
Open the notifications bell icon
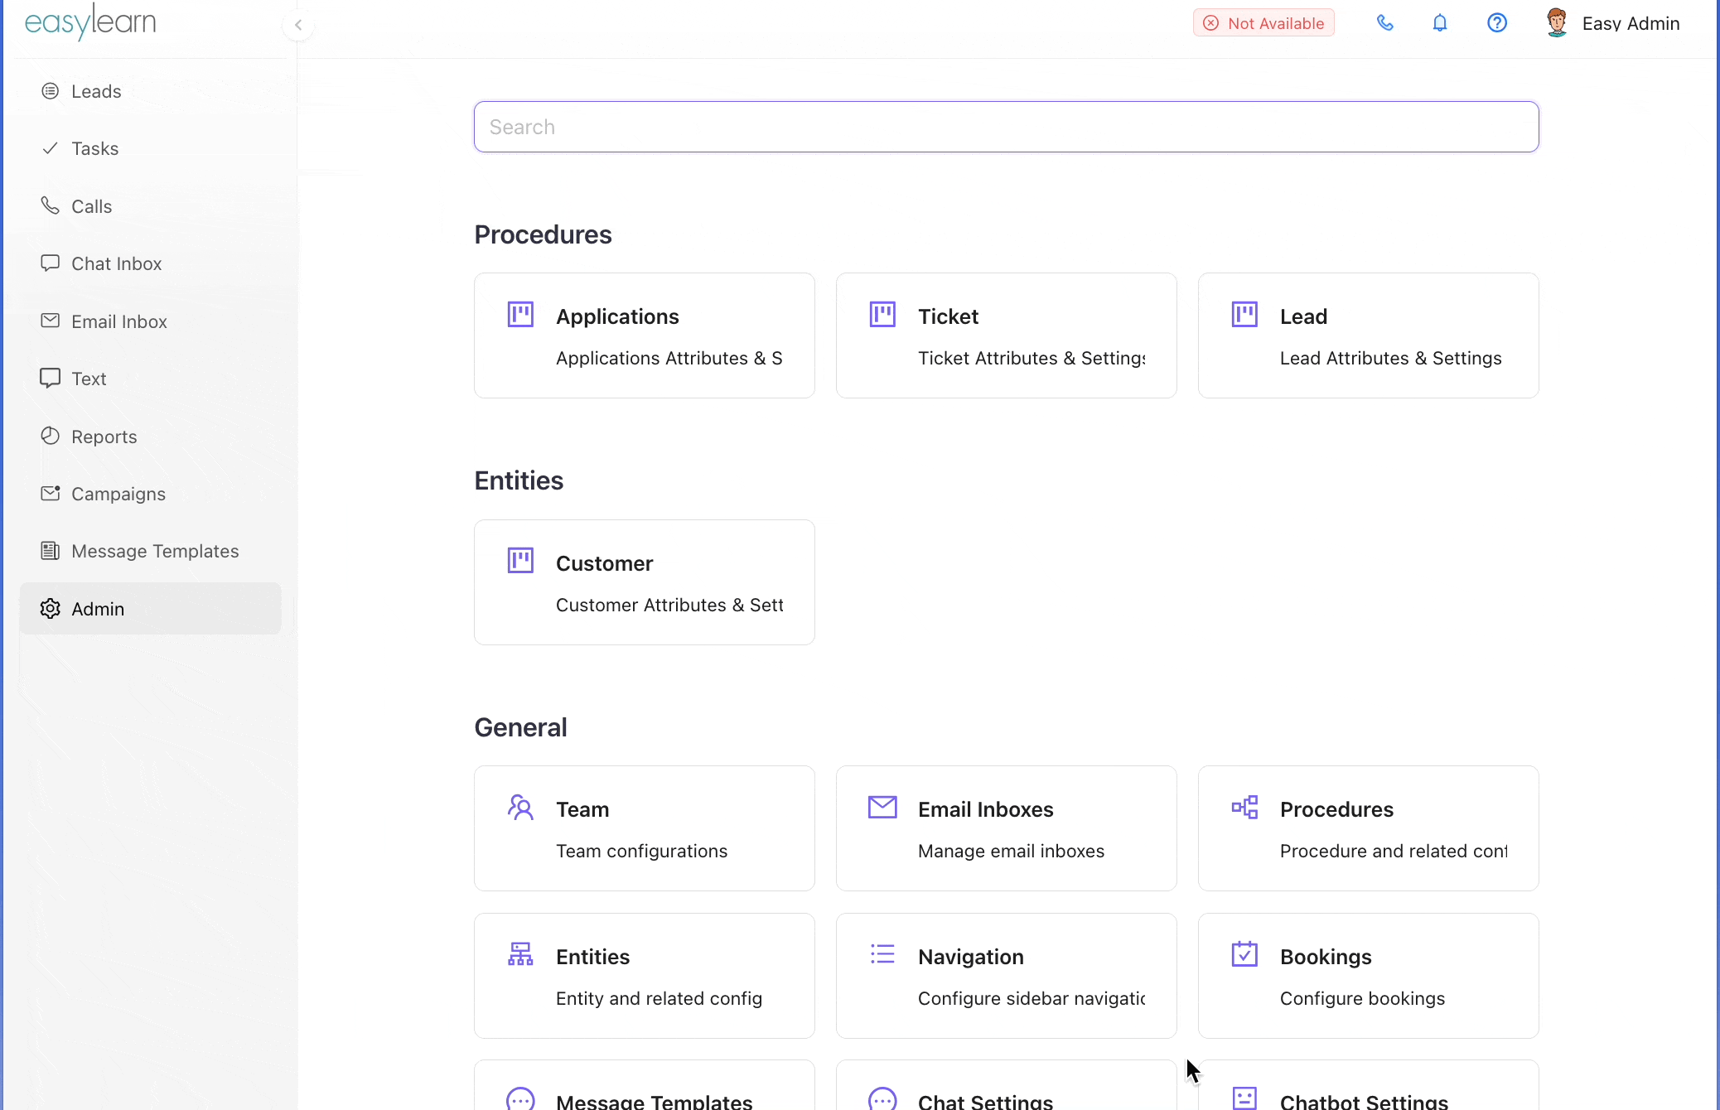(1440, 23)
